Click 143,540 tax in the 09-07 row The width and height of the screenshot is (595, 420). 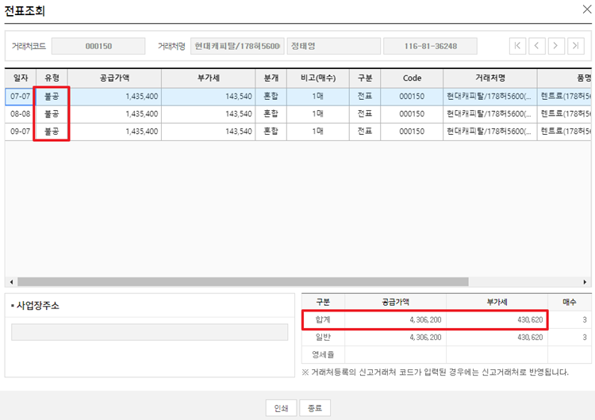(238, 132)
